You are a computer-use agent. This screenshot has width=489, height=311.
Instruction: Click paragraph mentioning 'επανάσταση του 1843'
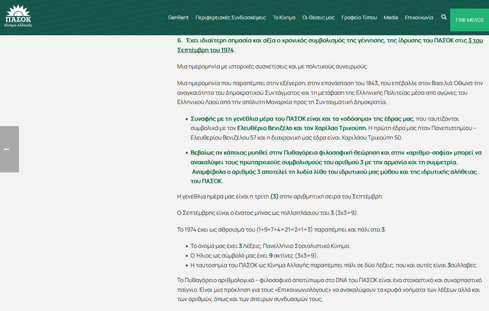click(330, 93)
